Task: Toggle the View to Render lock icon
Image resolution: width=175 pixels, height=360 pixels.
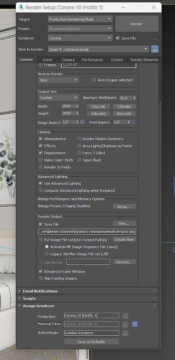Action: pyautogui.click(x=155, y=49)
